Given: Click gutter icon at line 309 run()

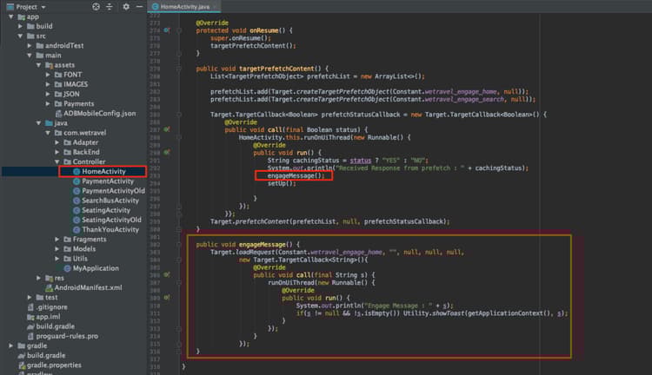Looking at the screenshot, I should [167, 298].
